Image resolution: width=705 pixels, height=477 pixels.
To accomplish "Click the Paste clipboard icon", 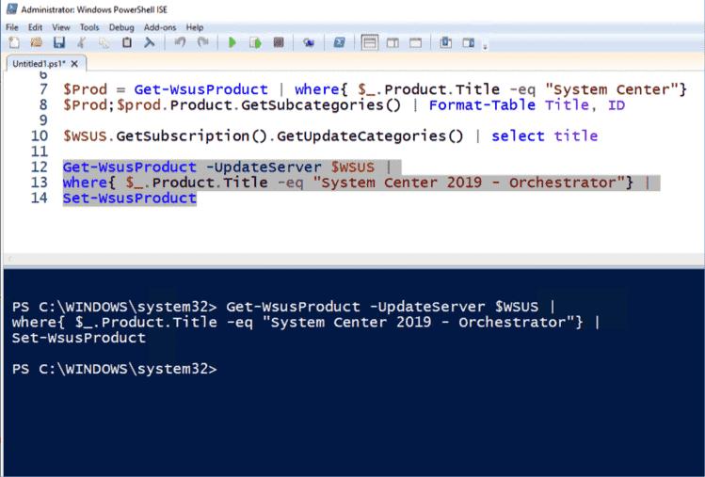I will tap(127, 42).
